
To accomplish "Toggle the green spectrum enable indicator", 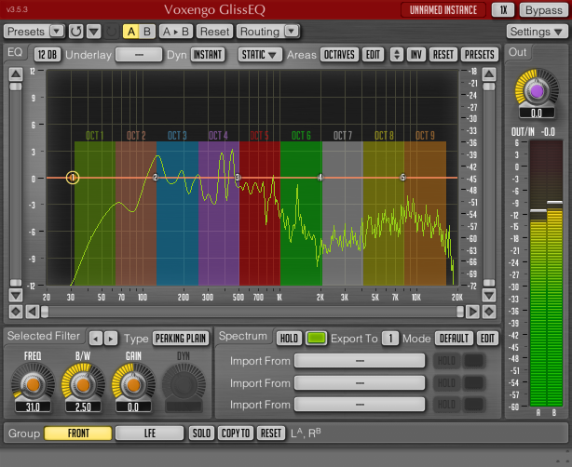I will (317, 339).
